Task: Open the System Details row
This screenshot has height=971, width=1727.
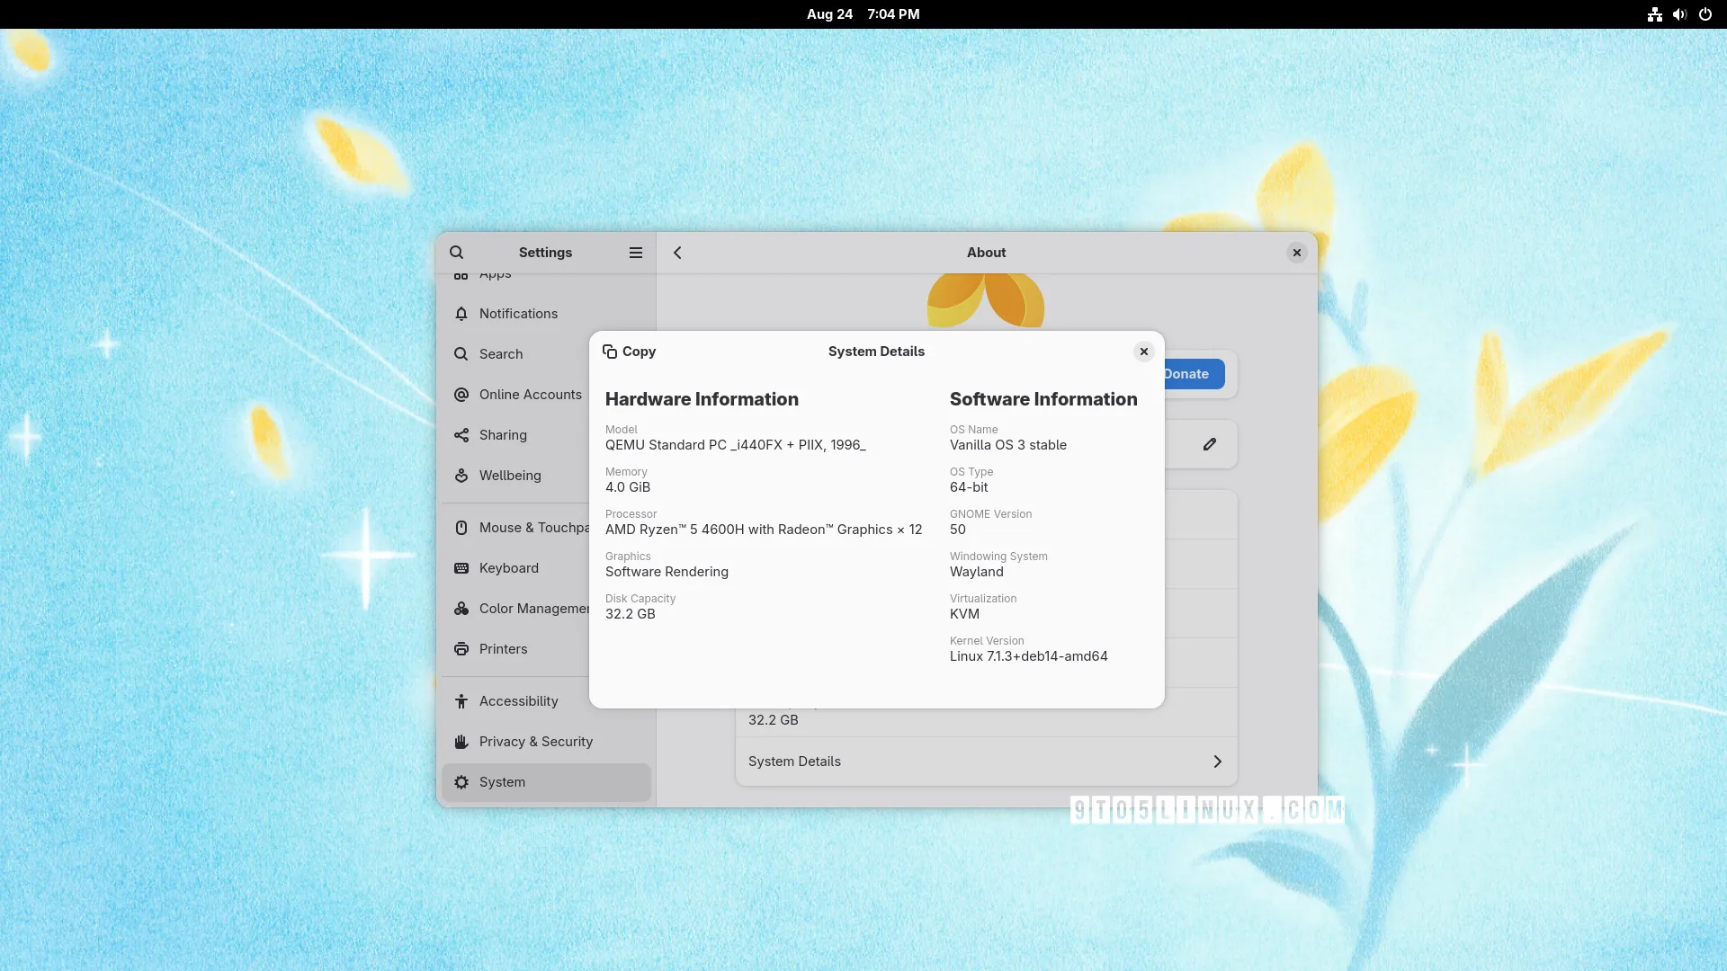Action: click(986, 762)
